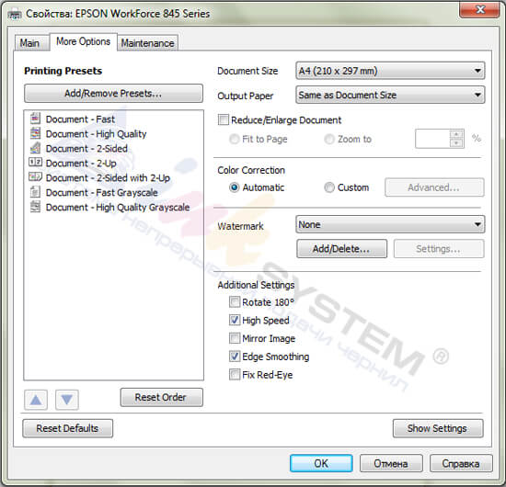506x487 pixels.
Task: Open watermark Add/Delete dialog
Action: point(341,248)
